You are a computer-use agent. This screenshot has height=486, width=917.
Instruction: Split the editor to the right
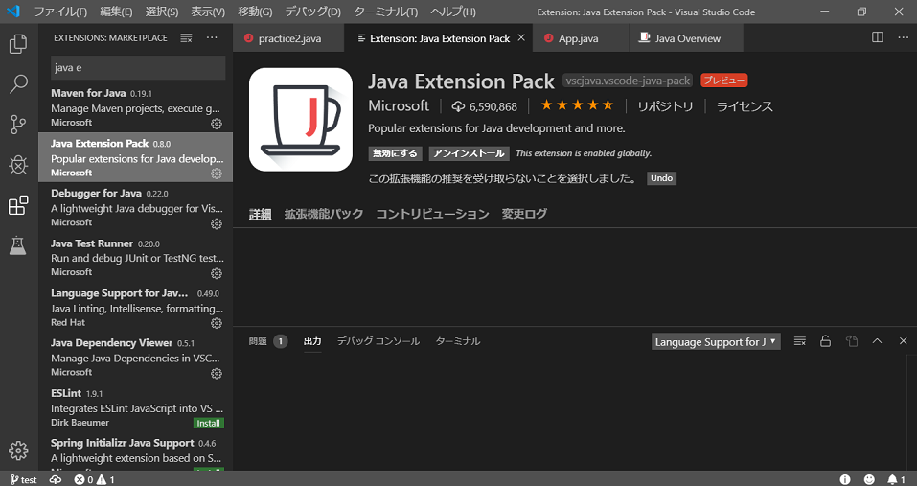point(877,37)
